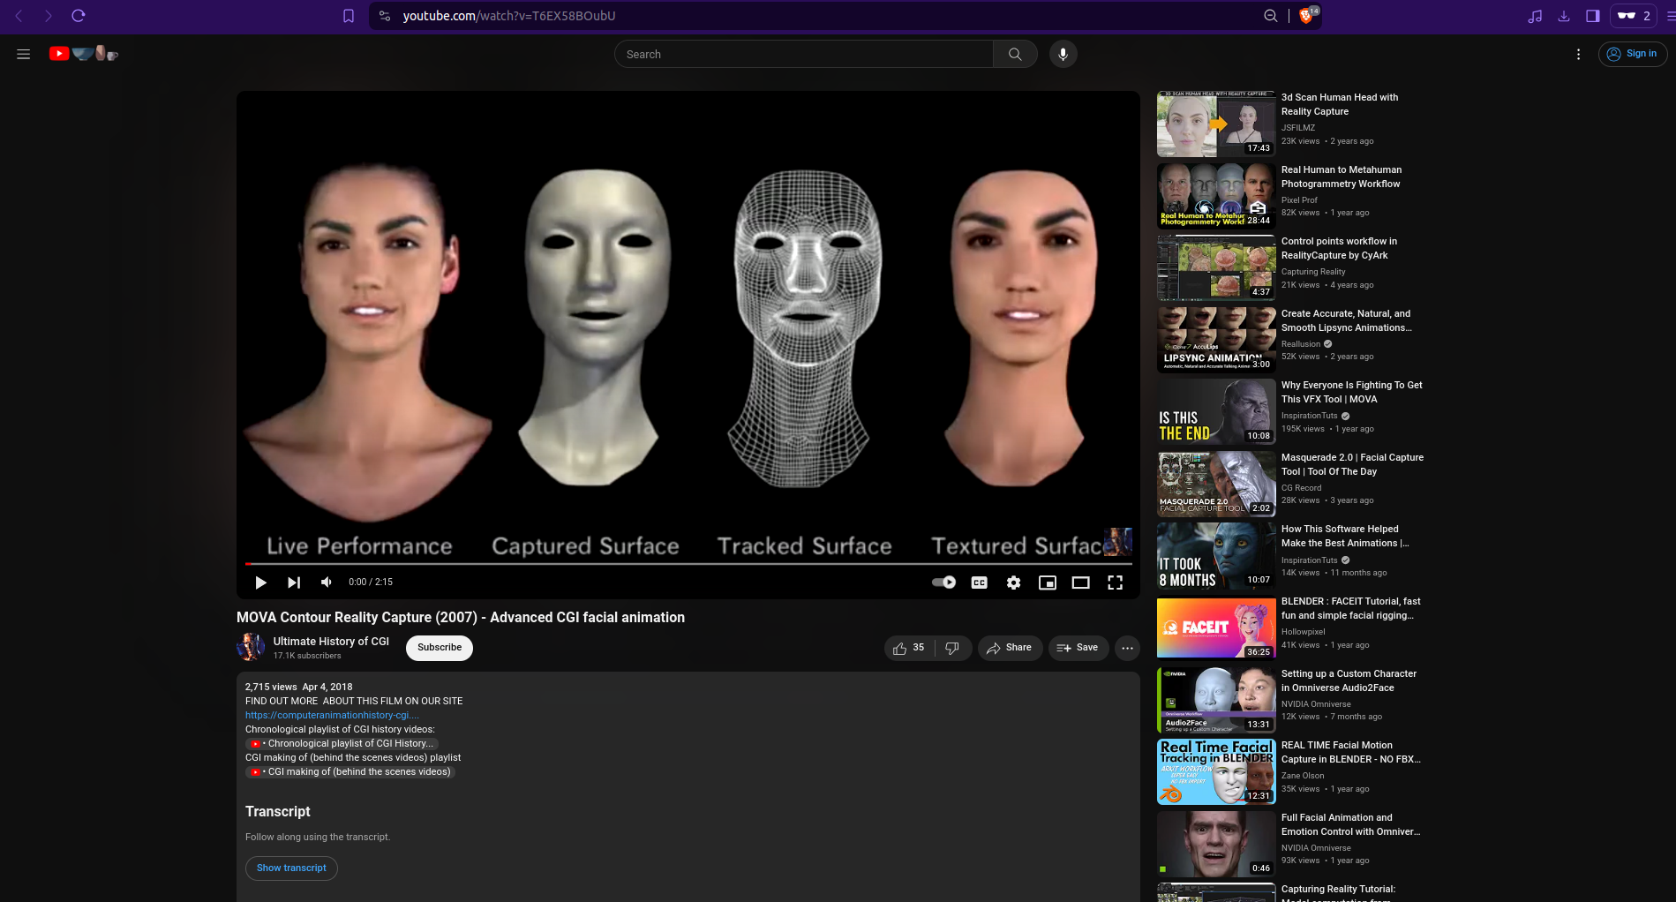Open the computeranimationhistory-cgi link
1676x902 pixels.
332,715
